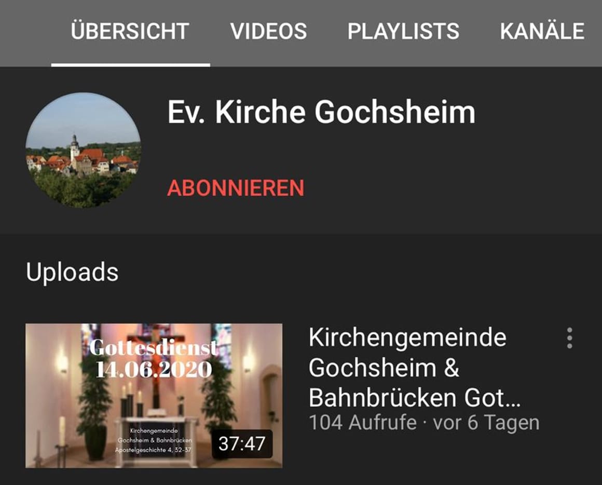Click the Gottesdienst title text on thumbnail

tap(154, 347)
